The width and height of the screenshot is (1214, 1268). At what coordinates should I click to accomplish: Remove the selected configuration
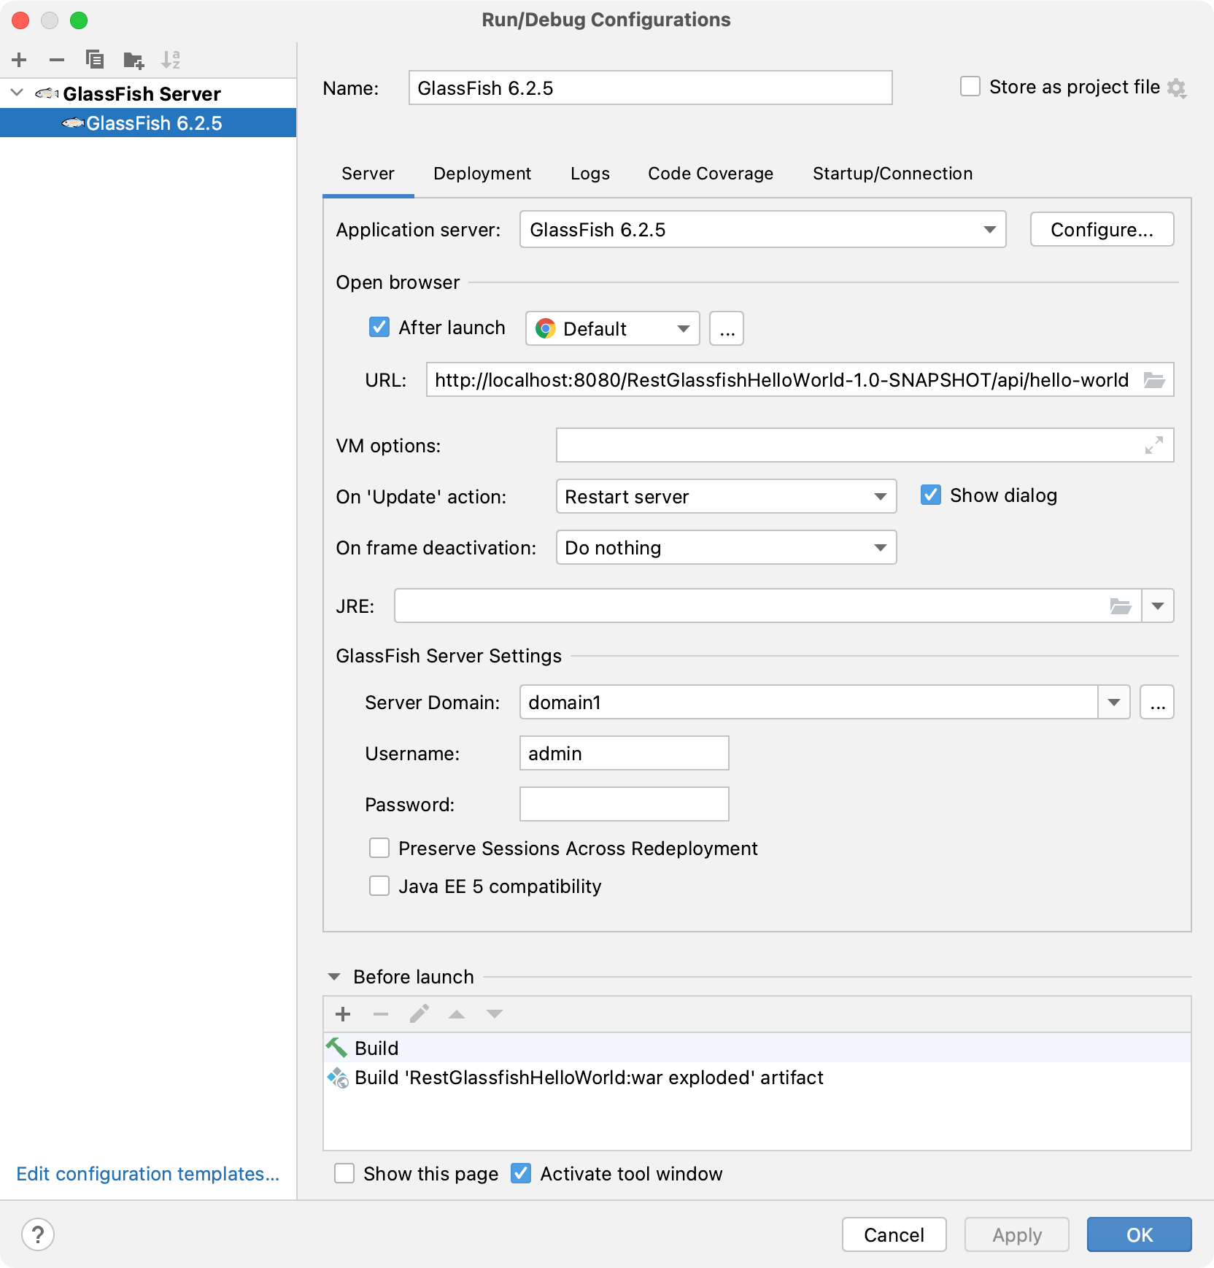coord(57,60)
